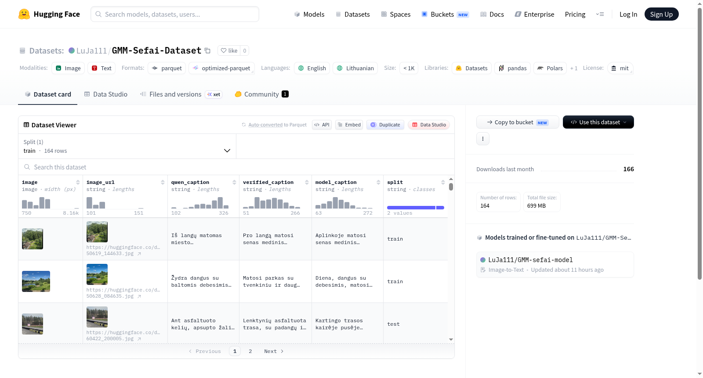Open the more options three-dot button

pyautogui.click(x=483, y=139)
